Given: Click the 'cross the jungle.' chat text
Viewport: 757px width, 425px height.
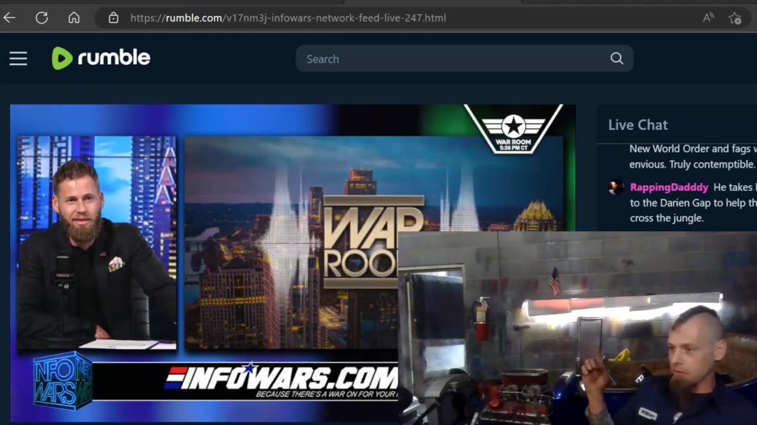Looking at the screenshot, I should [x=667, y=218].
